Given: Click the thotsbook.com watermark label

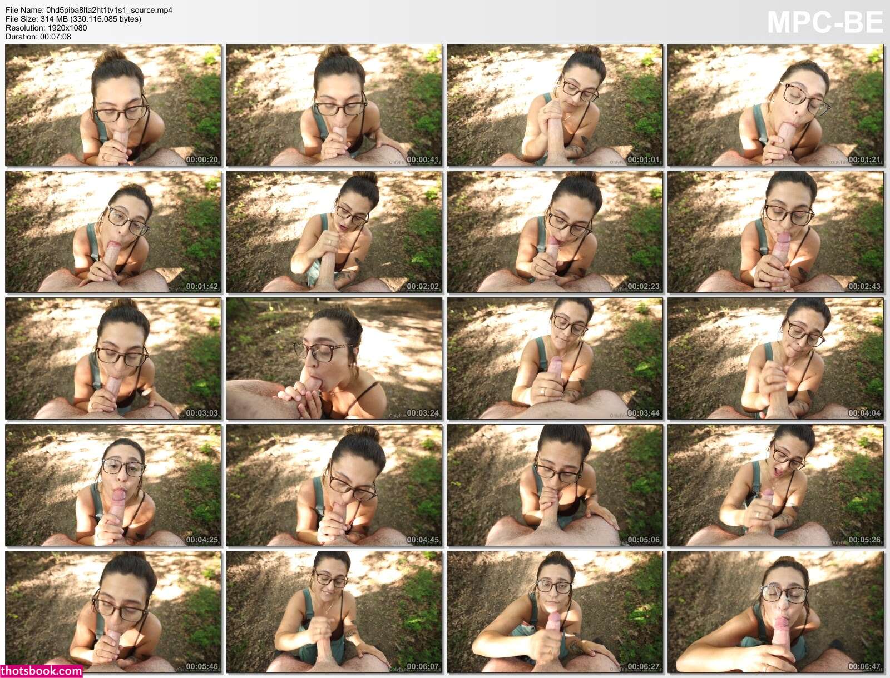Looking at the screenshot, I should point(42,671).
